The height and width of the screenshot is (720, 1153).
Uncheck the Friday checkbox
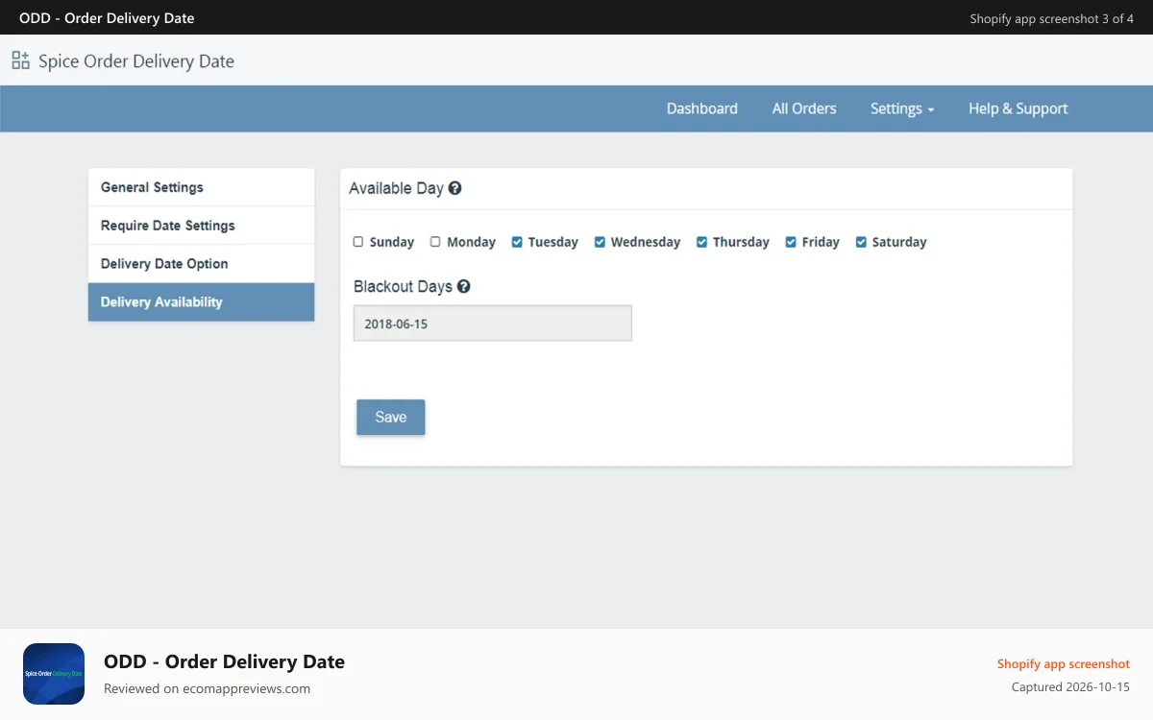point(792,242)
